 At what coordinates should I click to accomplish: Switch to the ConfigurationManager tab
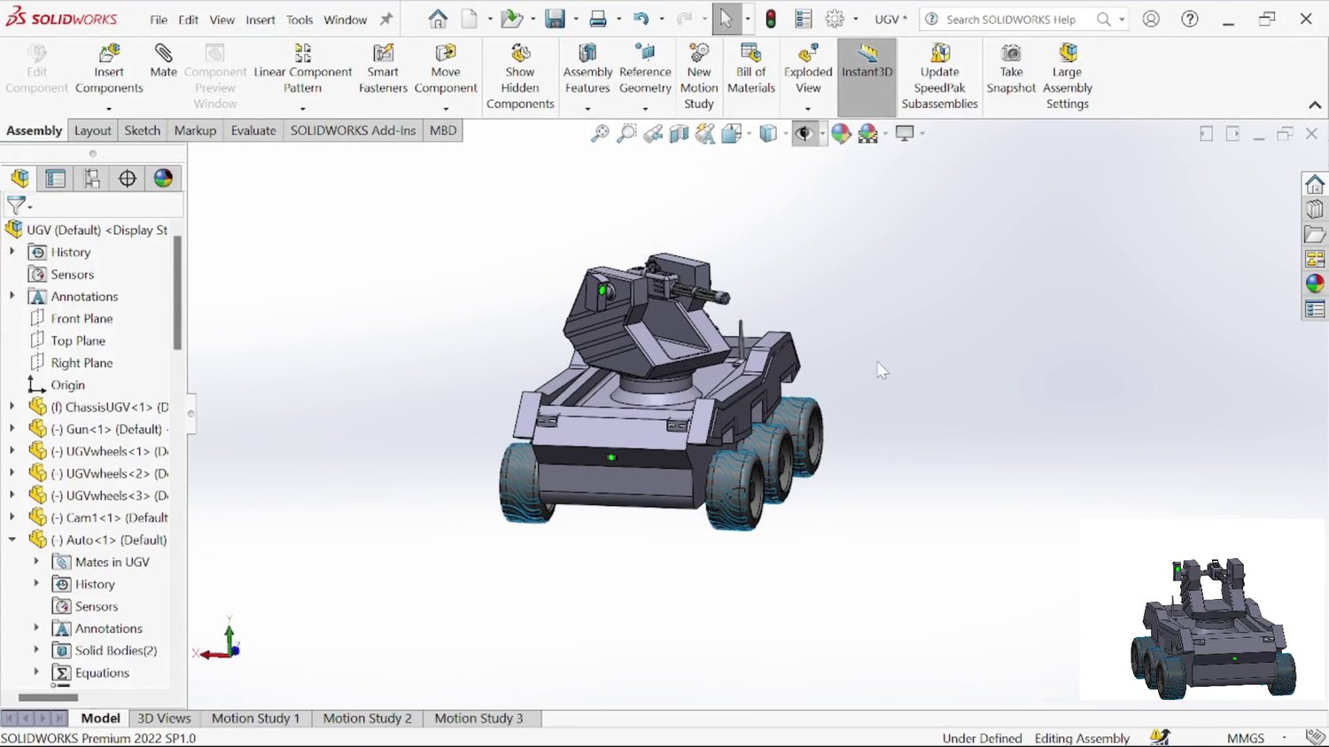[91, 178]
